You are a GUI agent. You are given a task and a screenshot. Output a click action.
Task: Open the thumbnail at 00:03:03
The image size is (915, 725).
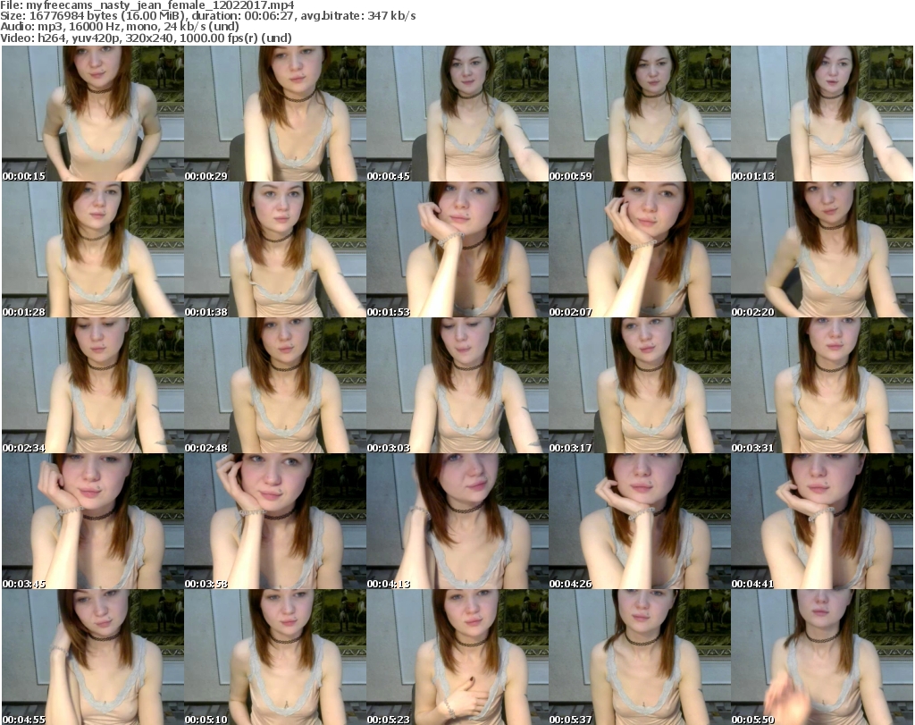[457, 386]
